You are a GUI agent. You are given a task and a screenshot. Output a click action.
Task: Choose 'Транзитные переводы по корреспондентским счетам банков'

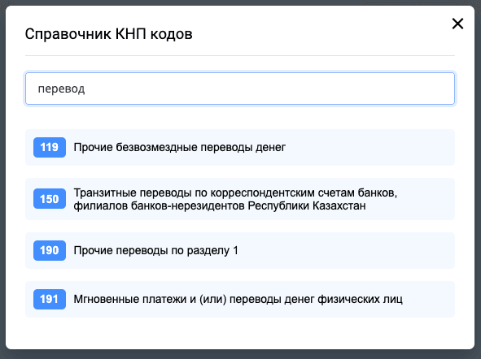[x=240, y=199]
